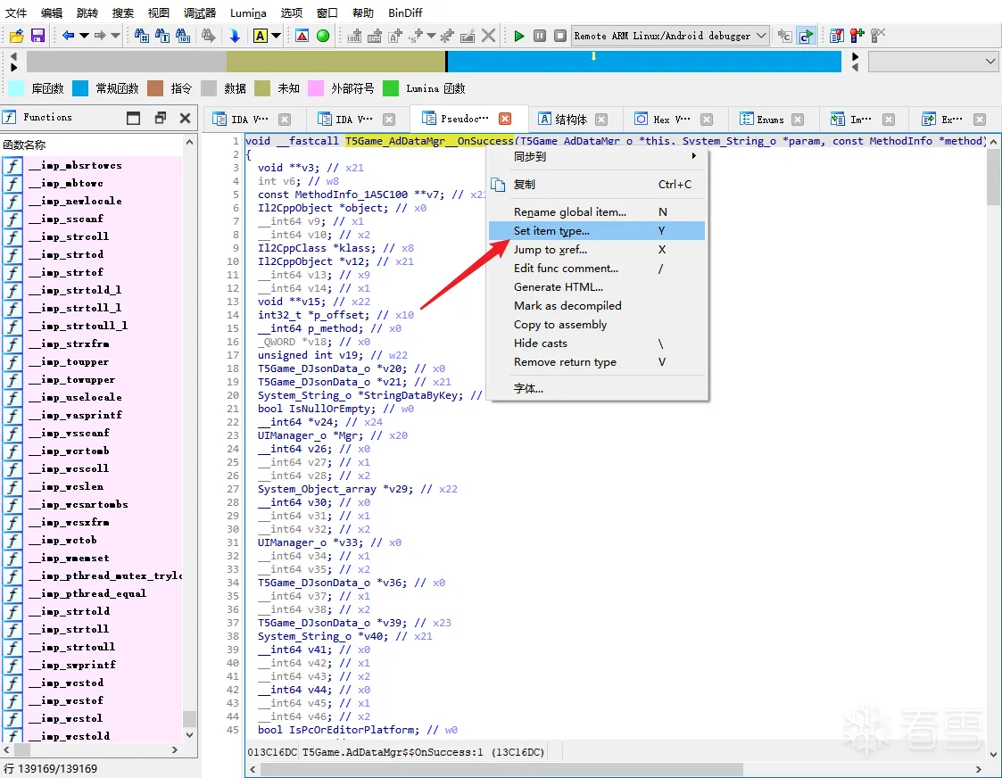The image size is (1002, 778).
Task: Open the debugger selection dropdown
Action: pos(760,36)
